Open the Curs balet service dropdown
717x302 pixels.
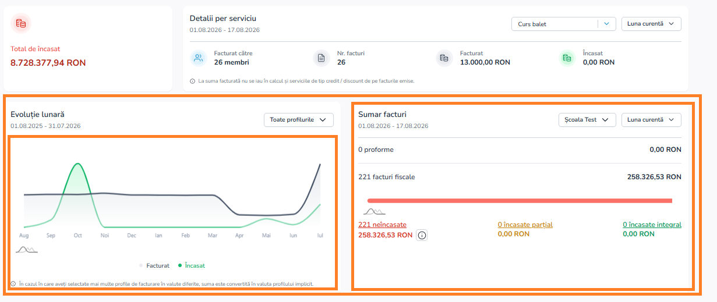click(563, 24)
